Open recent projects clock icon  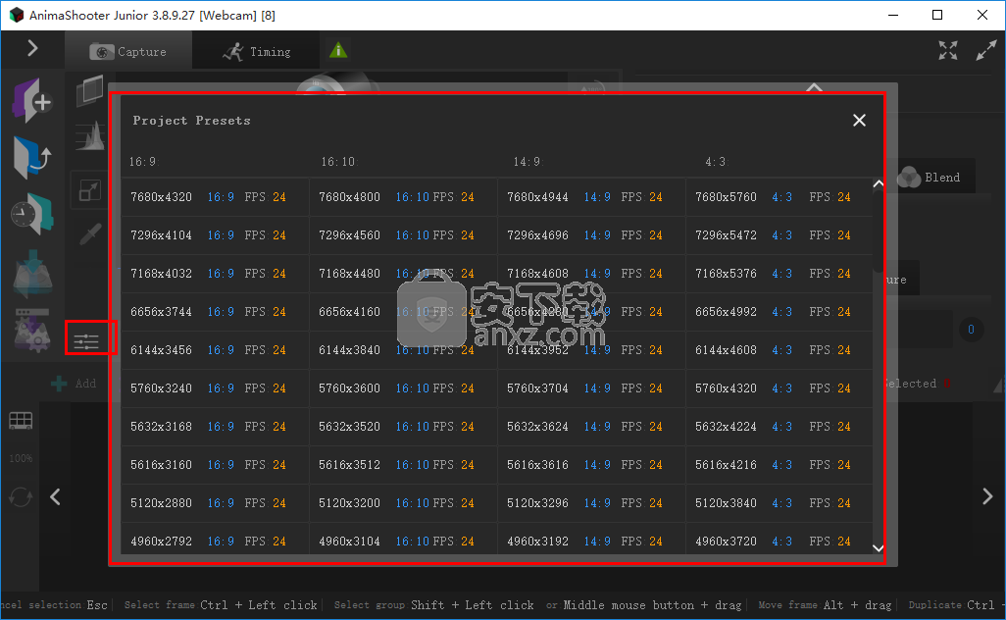point(31,214)
